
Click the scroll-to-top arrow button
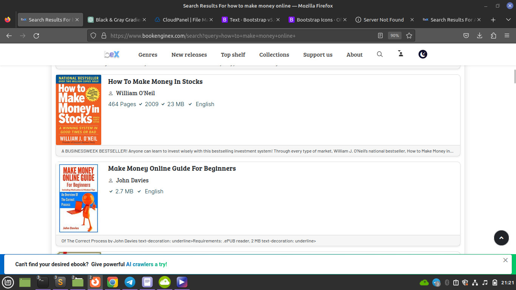pos(501,238)
